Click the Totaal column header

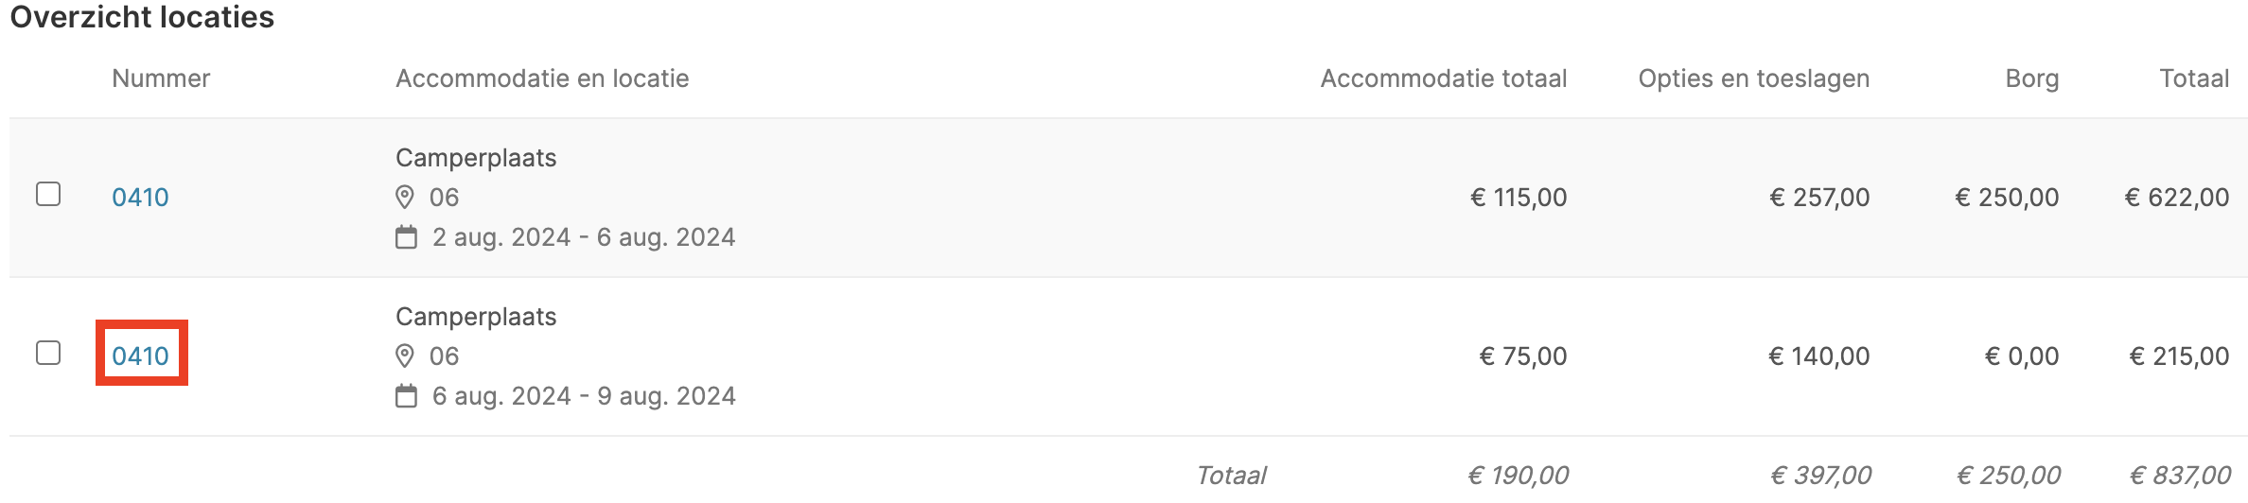tap(2194, 78)
